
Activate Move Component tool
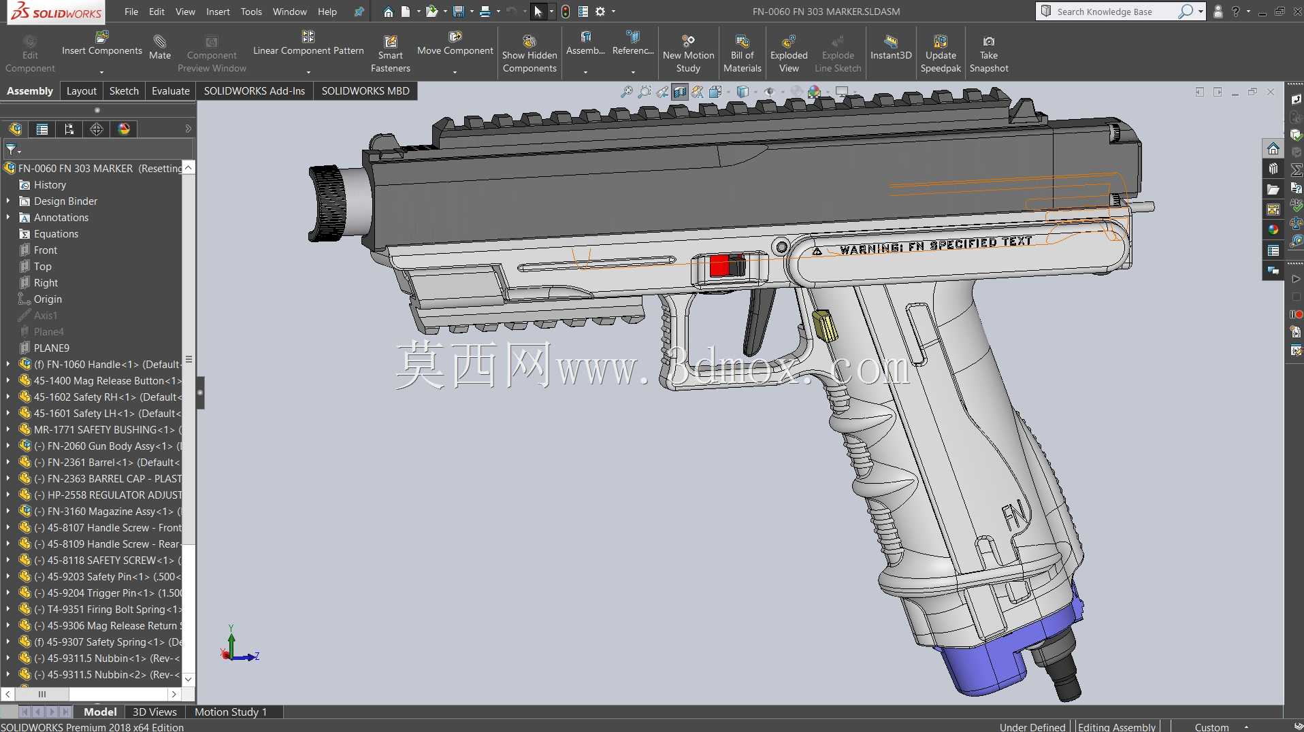[455, 44]
